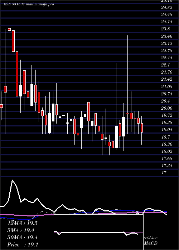Select the 20.74 price axis label
The width and height of the screenshot is (179, 250).
pos(166,94)
